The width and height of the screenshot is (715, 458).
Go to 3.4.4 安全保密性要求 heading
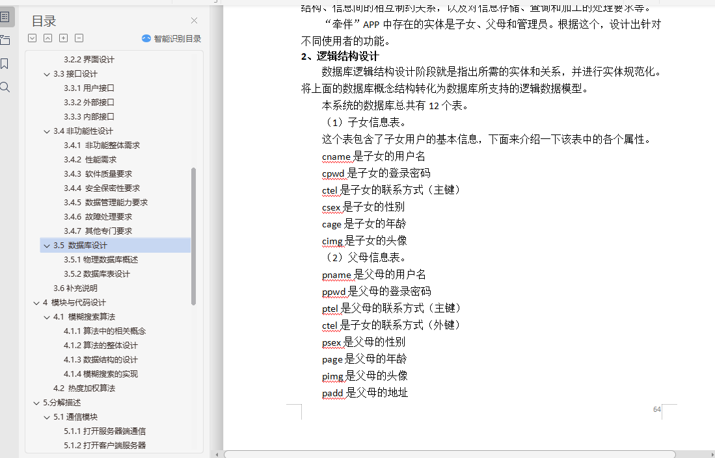[101, 188]
